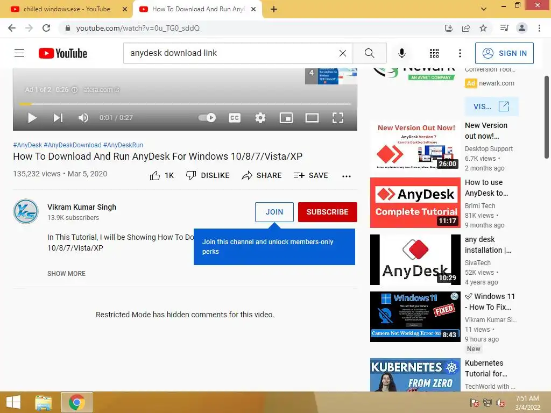This screenshot has height=413, width=551.
Task: Play the video
Action: (32, 118)
